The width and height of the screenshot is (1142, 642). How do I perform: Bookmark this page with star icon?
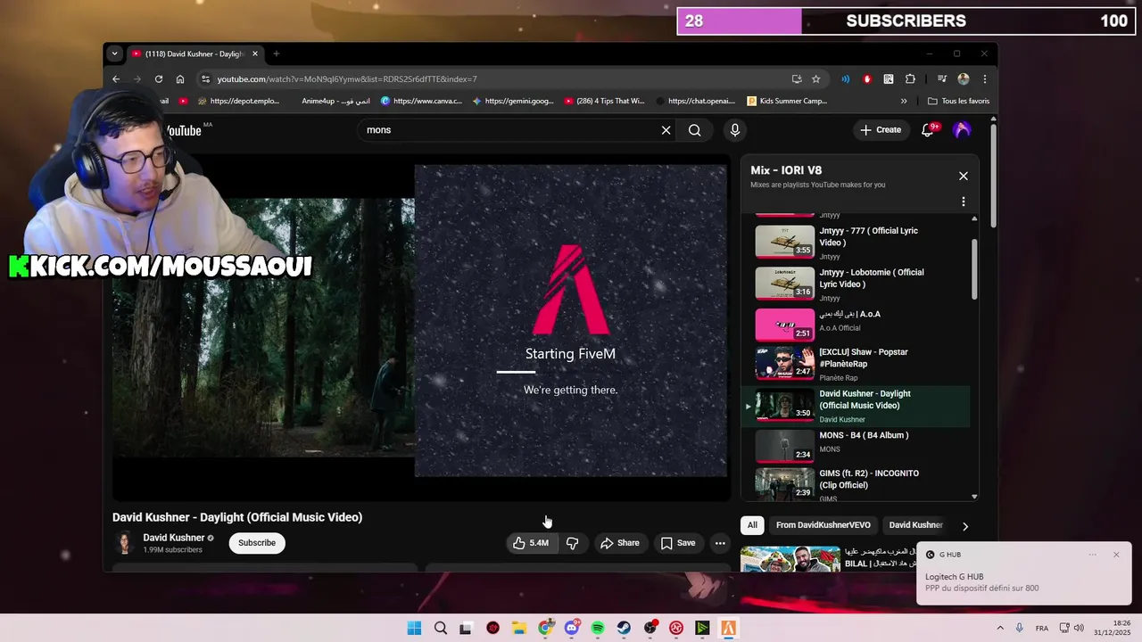tap(815, 78)
